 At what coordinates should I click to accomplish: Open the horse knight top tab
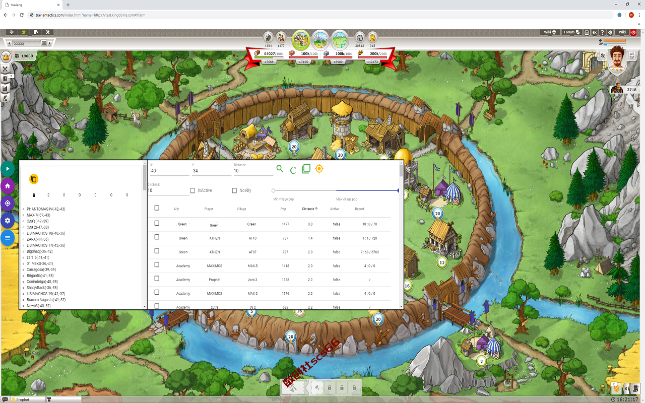[35, 32]
